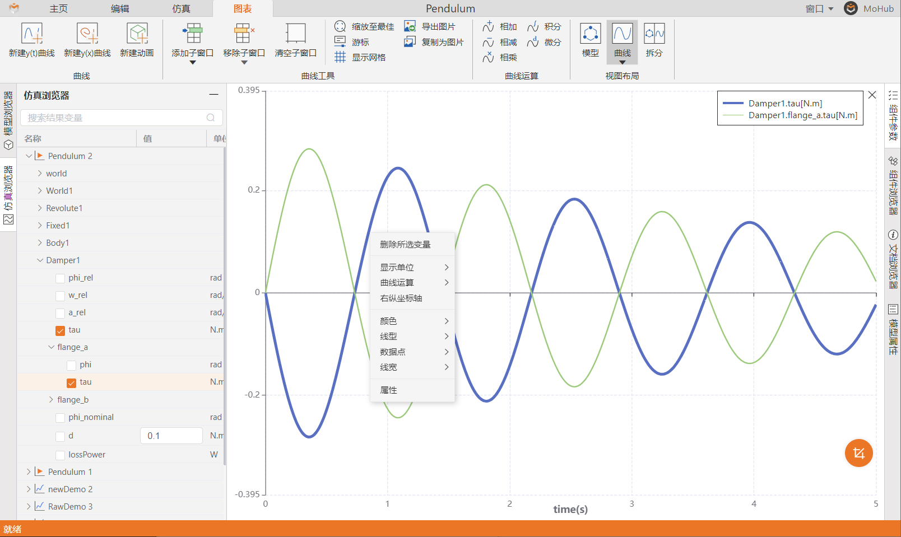Select 右纵坐标轴 in context menu
This screenshot has height=537, width=901.
coord(412,298)
